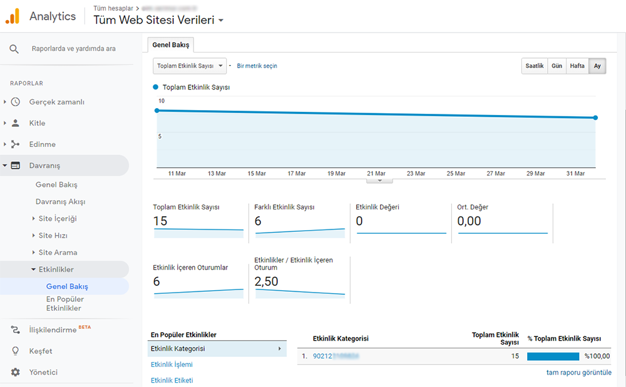The image size is (626, 387).
Task: Open the Toplam Etkinlik Sayısı metric dropdown
Action: pyautogui.click(x=189, y=66)
